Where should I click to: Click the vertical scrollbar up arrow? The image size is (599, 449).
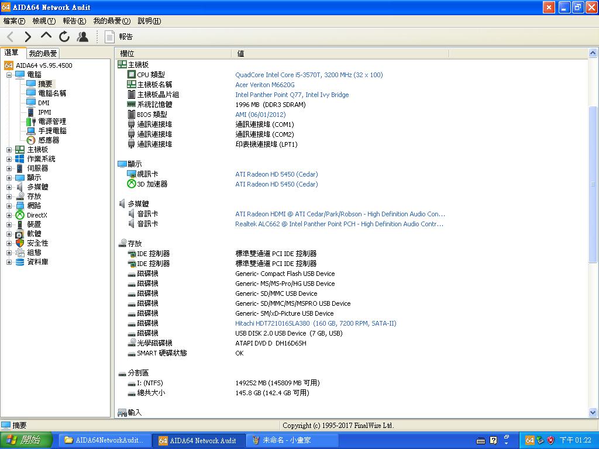[x=593, y=53]
